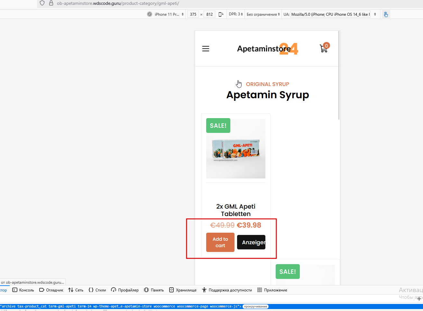Click the page scrollbar in the device viewport

point(339,76)
